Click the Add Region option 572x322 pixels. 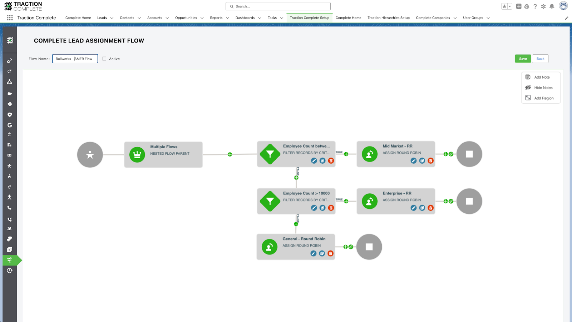point(543,98)
